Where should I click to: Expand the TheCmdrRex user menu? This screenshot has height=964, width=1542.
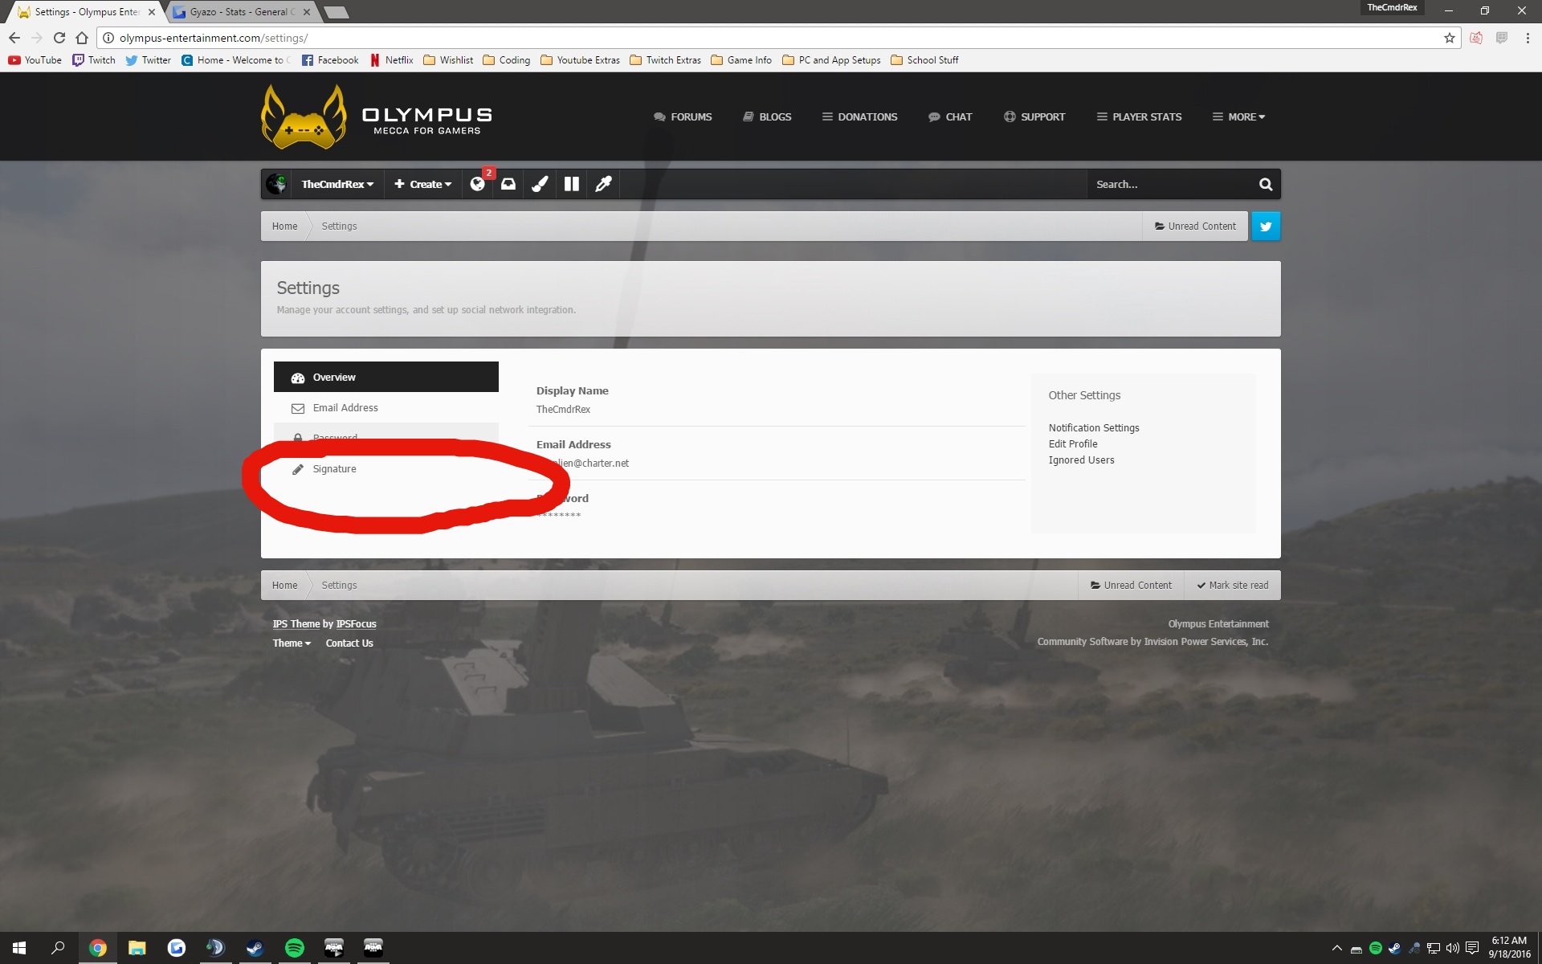pos(337,184)
